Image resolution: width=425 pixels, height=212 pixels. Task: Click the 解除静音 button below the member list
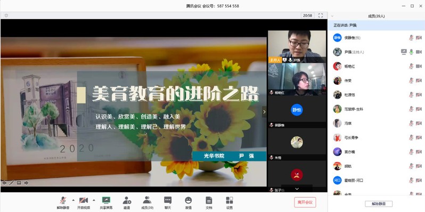(x=378, y=203)
